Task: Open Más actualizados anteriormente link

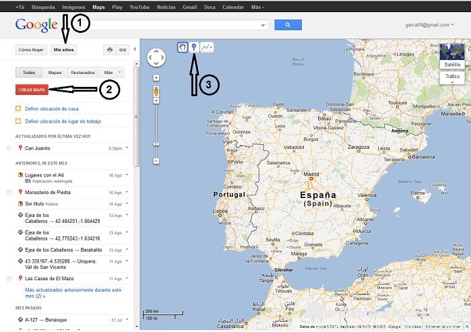Action: click(73, 293)
